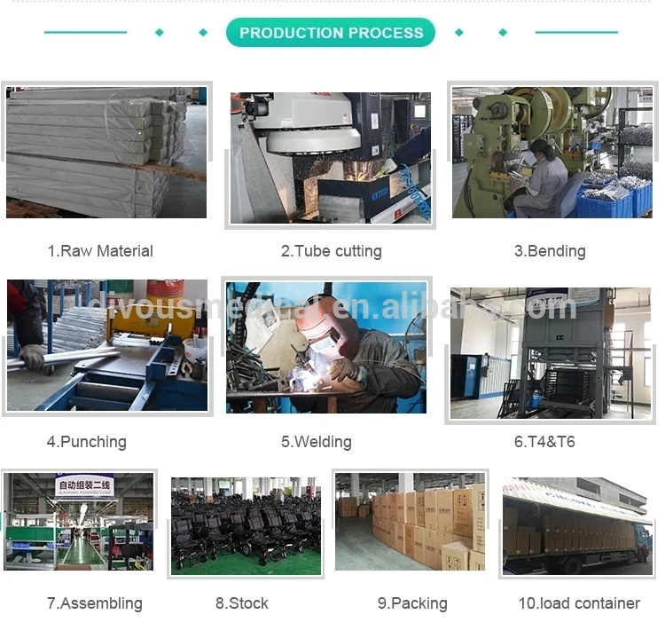Select the T4&T6 furnace photo
The width and height of the screenshot is (665, 638).
(x=550, y=353)
